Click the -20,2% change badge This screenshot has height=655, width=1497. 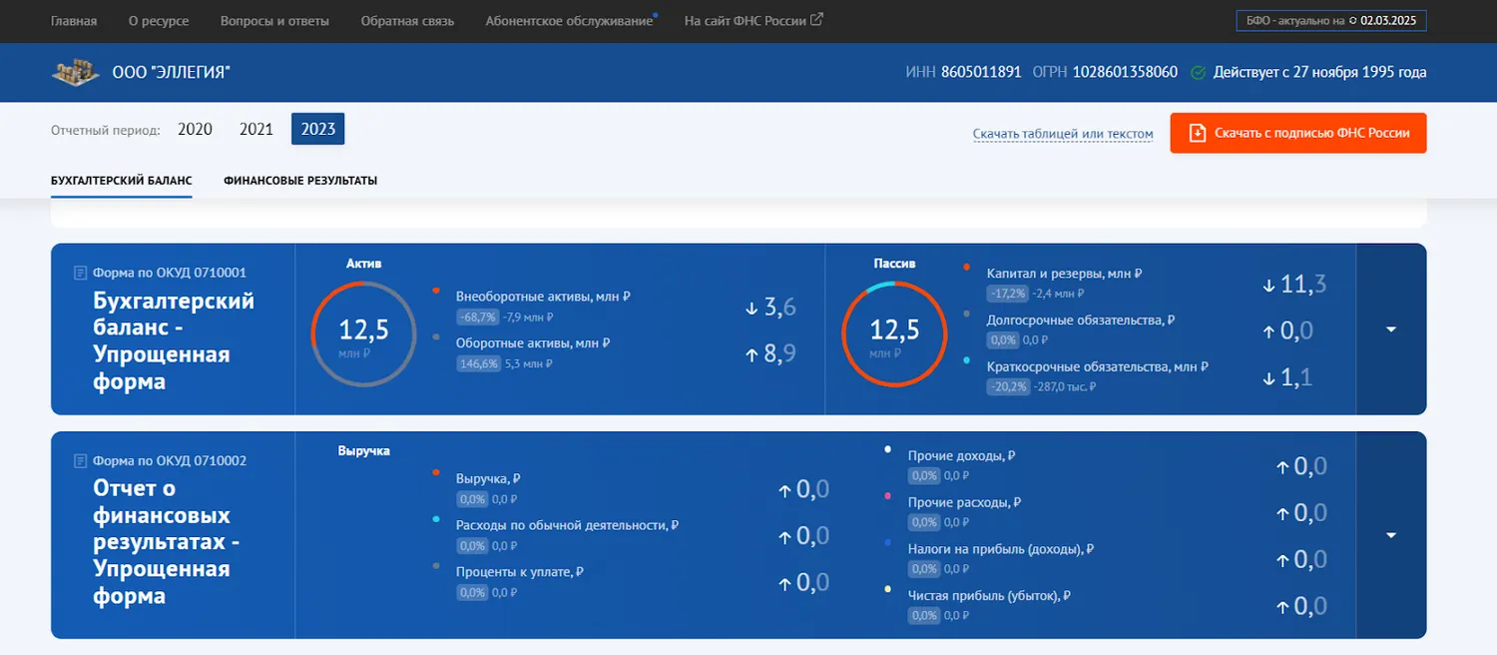1008,386
